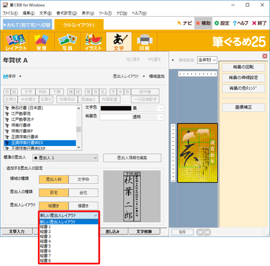Open the 写真 photo icon

(67, 39)
